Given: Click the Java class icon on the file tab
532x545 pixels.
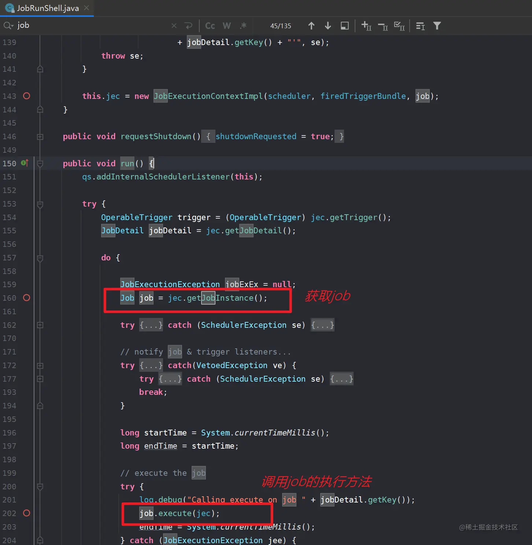Looking at the screenshot, I should pyautogui.click(x=10, y=8).
